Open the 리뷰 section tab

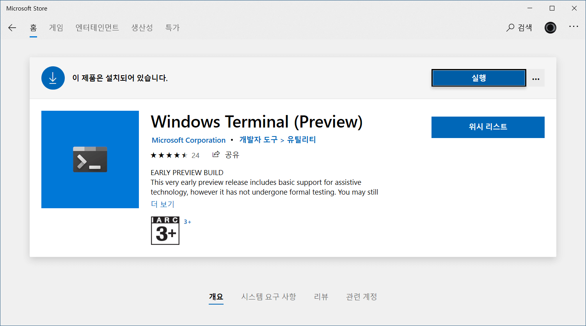[321, 297]
